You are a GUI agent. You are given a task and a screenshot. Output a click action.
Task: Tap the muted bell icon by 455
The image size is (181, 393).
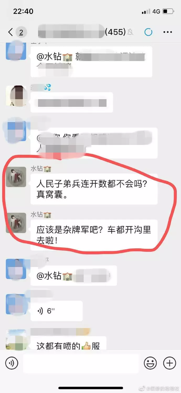click(x=130, y=32)
